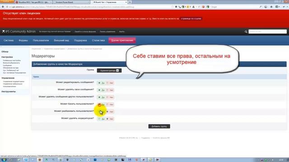Click the forum list link in the header

coord(85,31)
